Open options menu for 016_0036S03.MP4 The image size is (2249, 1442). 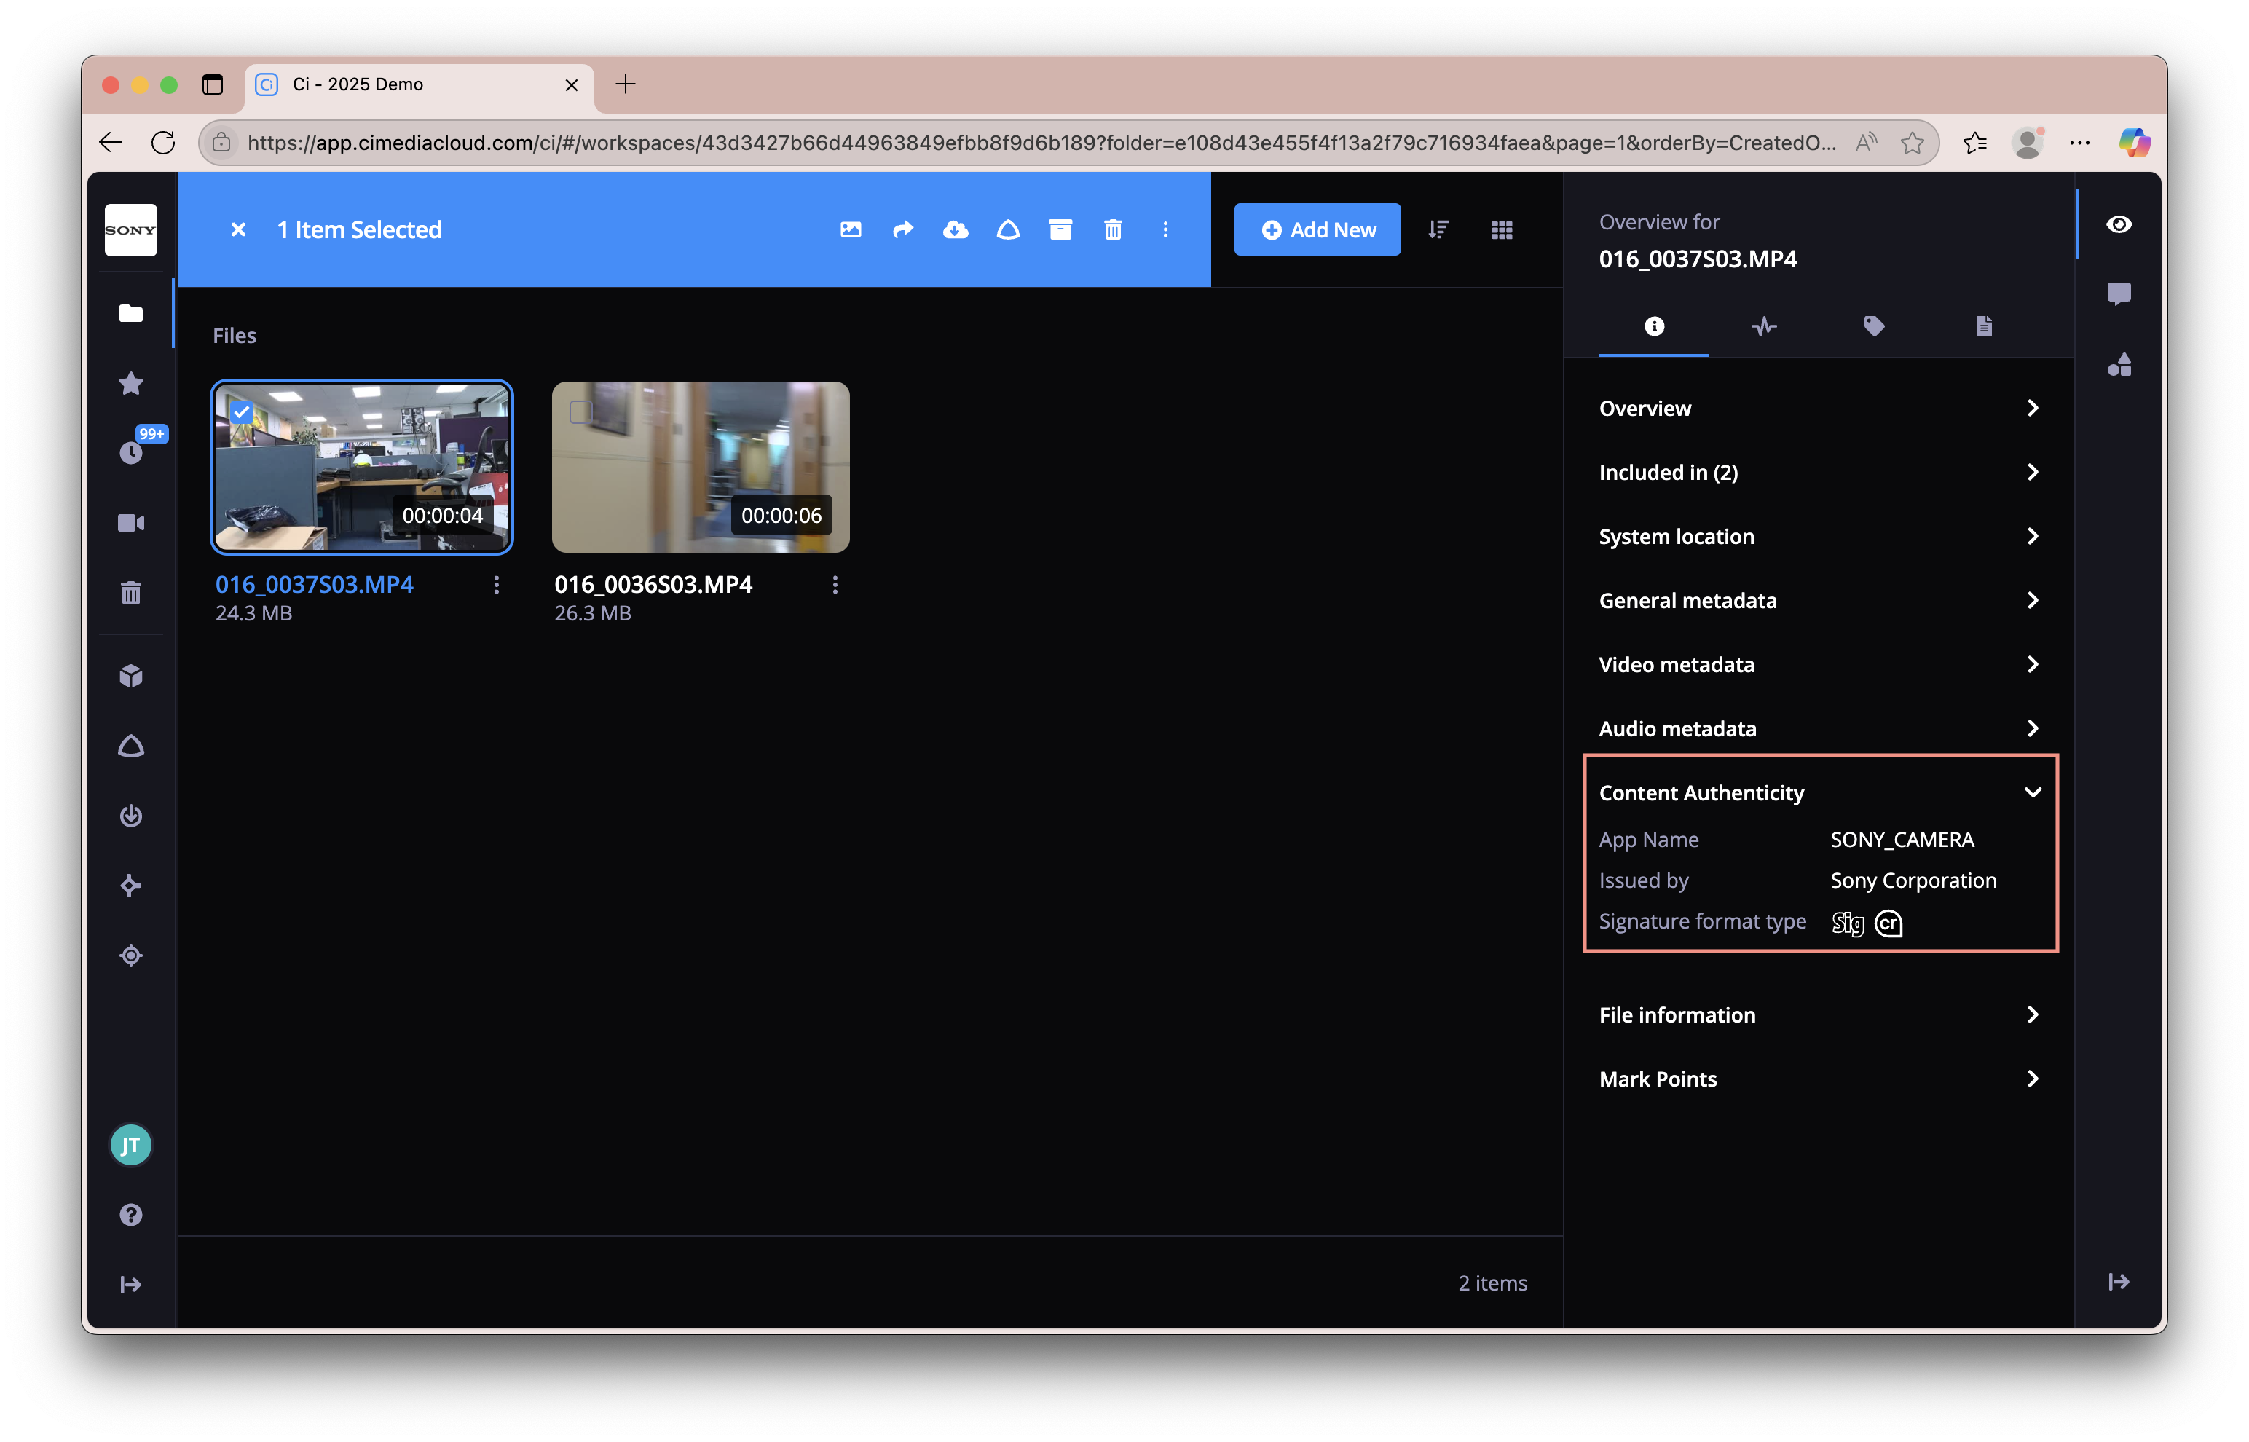coord(835,584)
